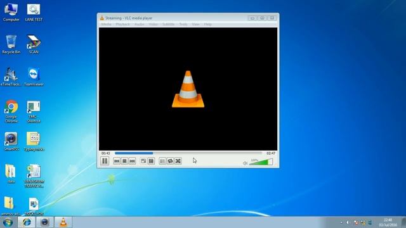Open the Video menu
Viewport: 406px width, 228px height.
coord(154,24)
